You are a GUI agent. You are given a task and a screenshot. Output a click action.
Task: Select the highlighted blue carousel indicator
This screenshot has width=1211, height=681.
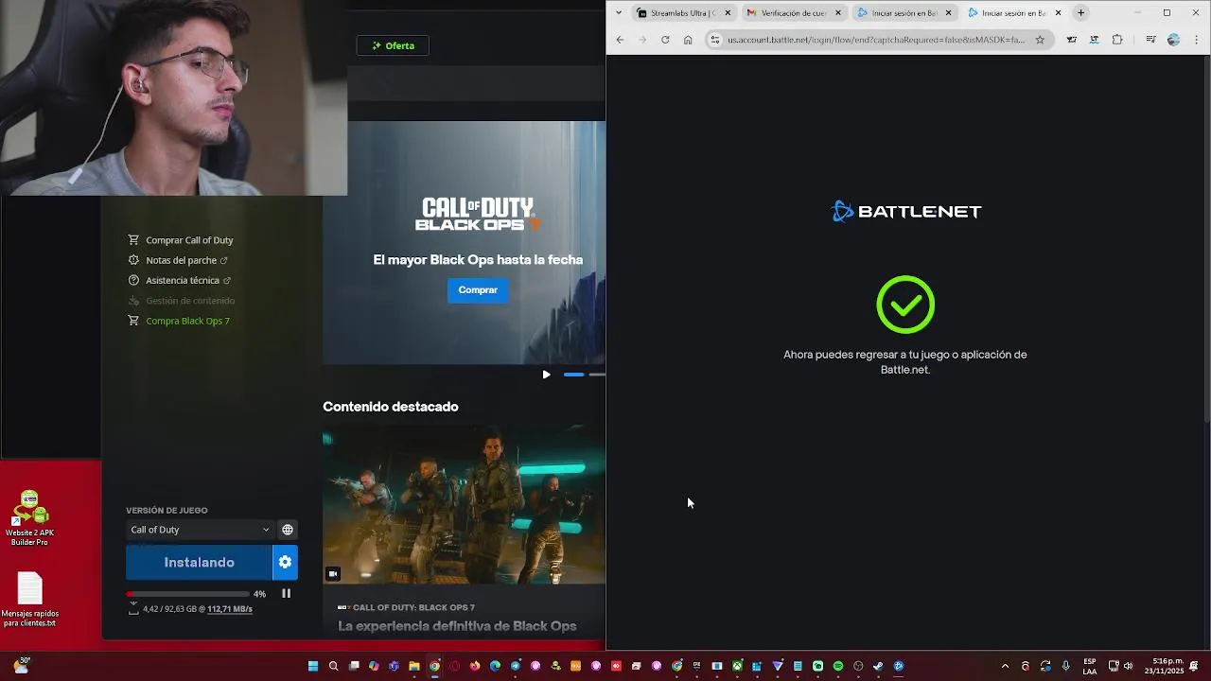coord(574,375)
